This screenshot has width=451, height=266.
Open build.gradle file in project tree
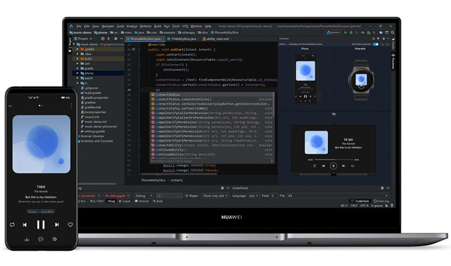point(93,93)
